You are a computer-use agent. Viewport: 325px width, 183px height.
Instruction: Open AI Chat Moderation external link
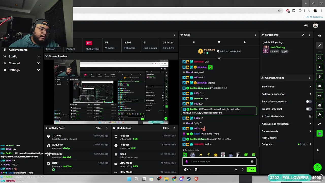(310, 116)
